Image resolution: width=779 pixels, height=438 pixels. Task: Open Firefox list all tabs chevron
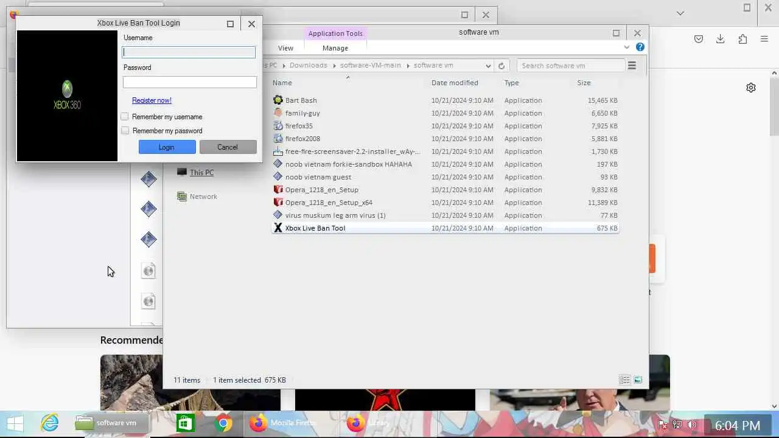[x=680, y=13]
